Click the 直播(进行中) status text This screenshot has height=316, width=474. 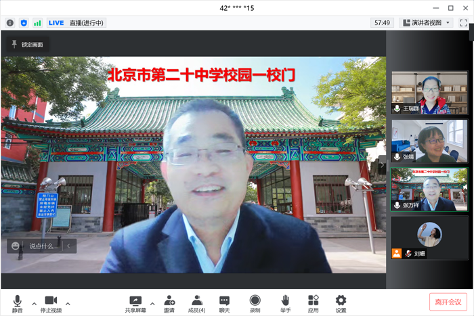(87, 23)
